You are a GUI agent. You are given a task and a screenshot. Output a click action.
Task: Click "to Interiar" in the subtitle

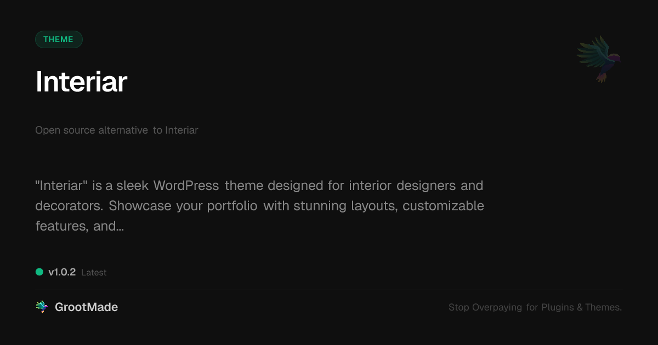click(175, 130)
